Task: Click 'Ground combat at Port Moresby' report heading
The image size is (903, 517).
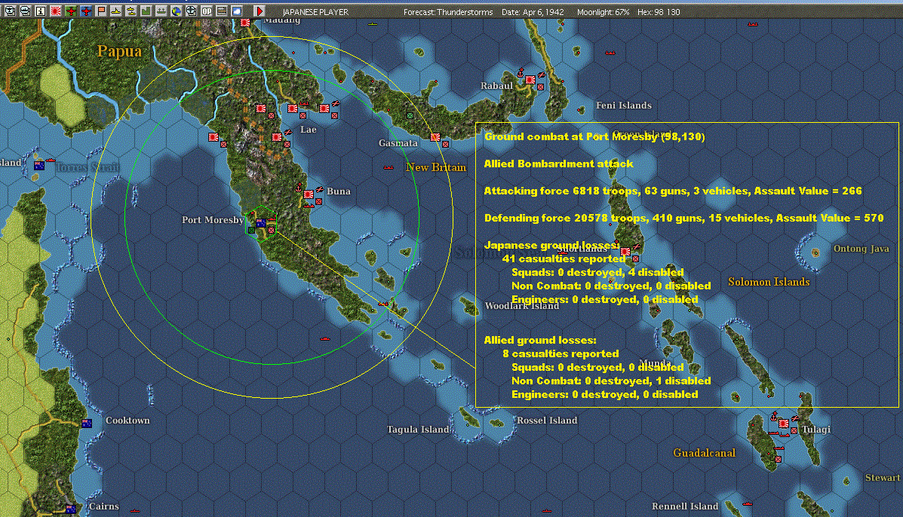Action: tap(594, 136)
